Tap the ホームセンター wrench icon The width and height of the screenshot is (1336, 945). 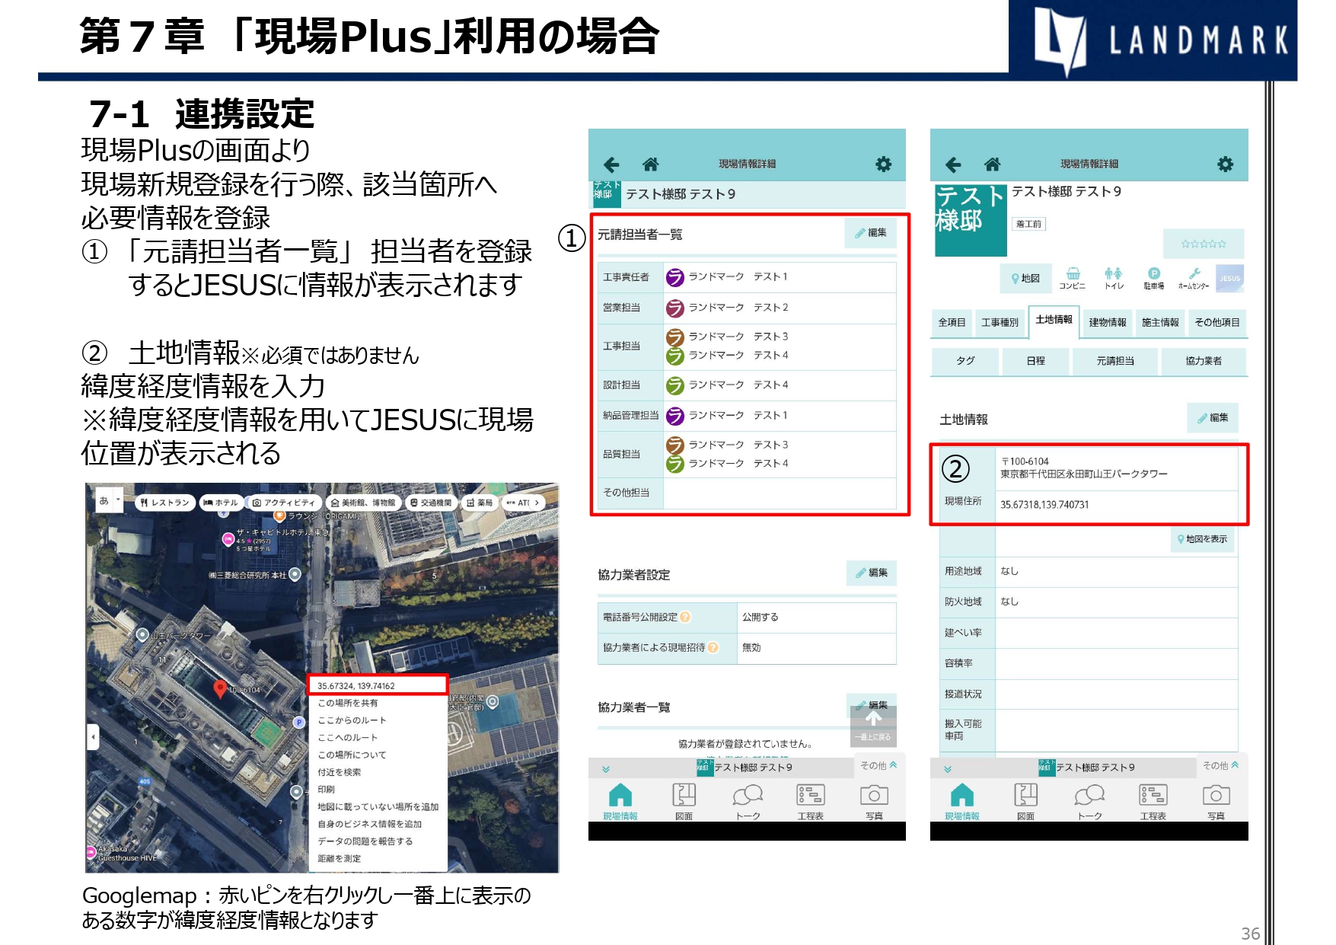tap(1194, 278)
